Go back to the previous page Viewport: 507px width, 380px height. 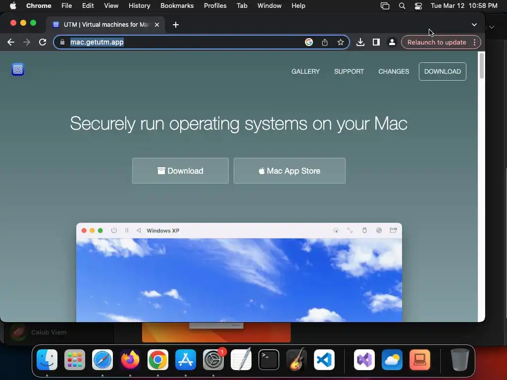11,43
